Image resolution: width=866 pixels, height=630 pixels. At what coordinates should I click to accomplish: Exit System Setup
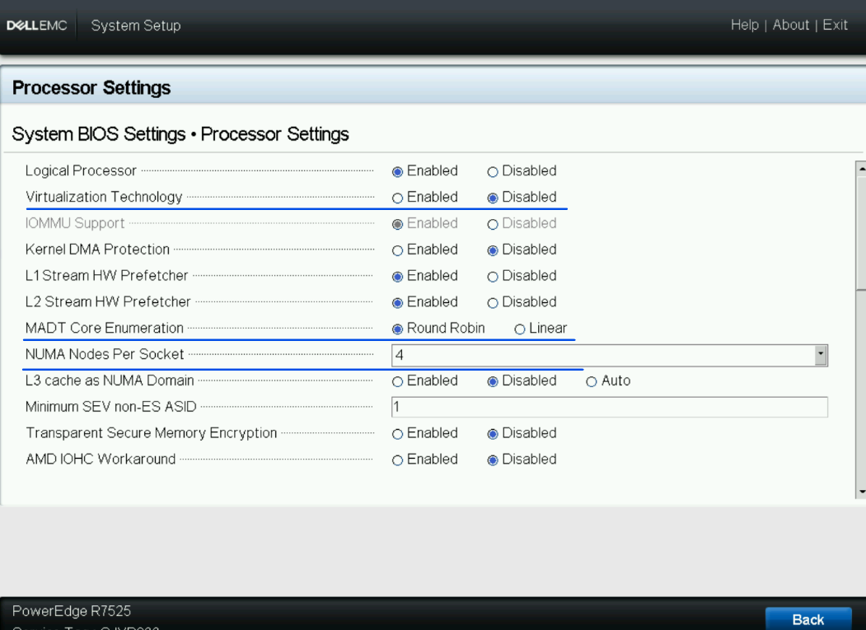(x=835, y=25)
